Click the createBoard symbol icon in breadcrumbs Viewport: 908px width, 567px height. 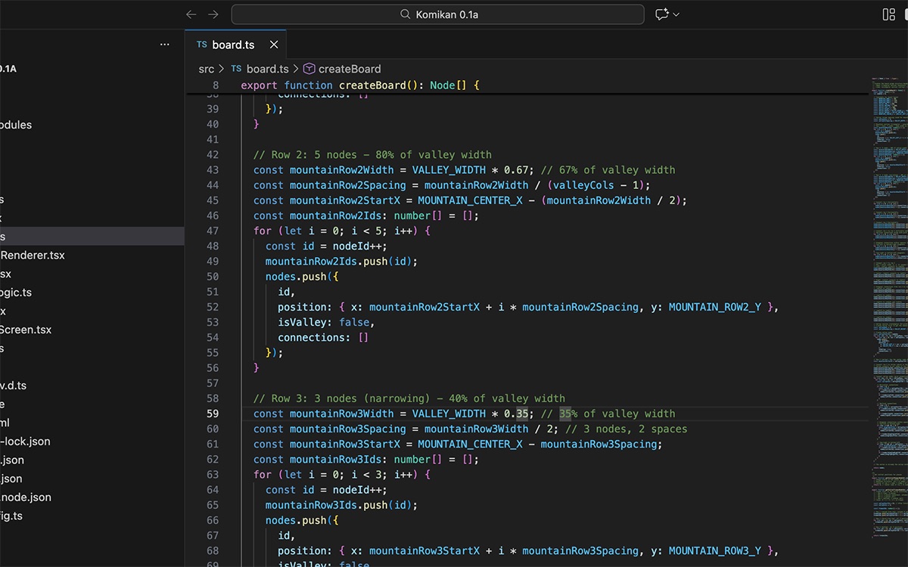coord(309,69)
